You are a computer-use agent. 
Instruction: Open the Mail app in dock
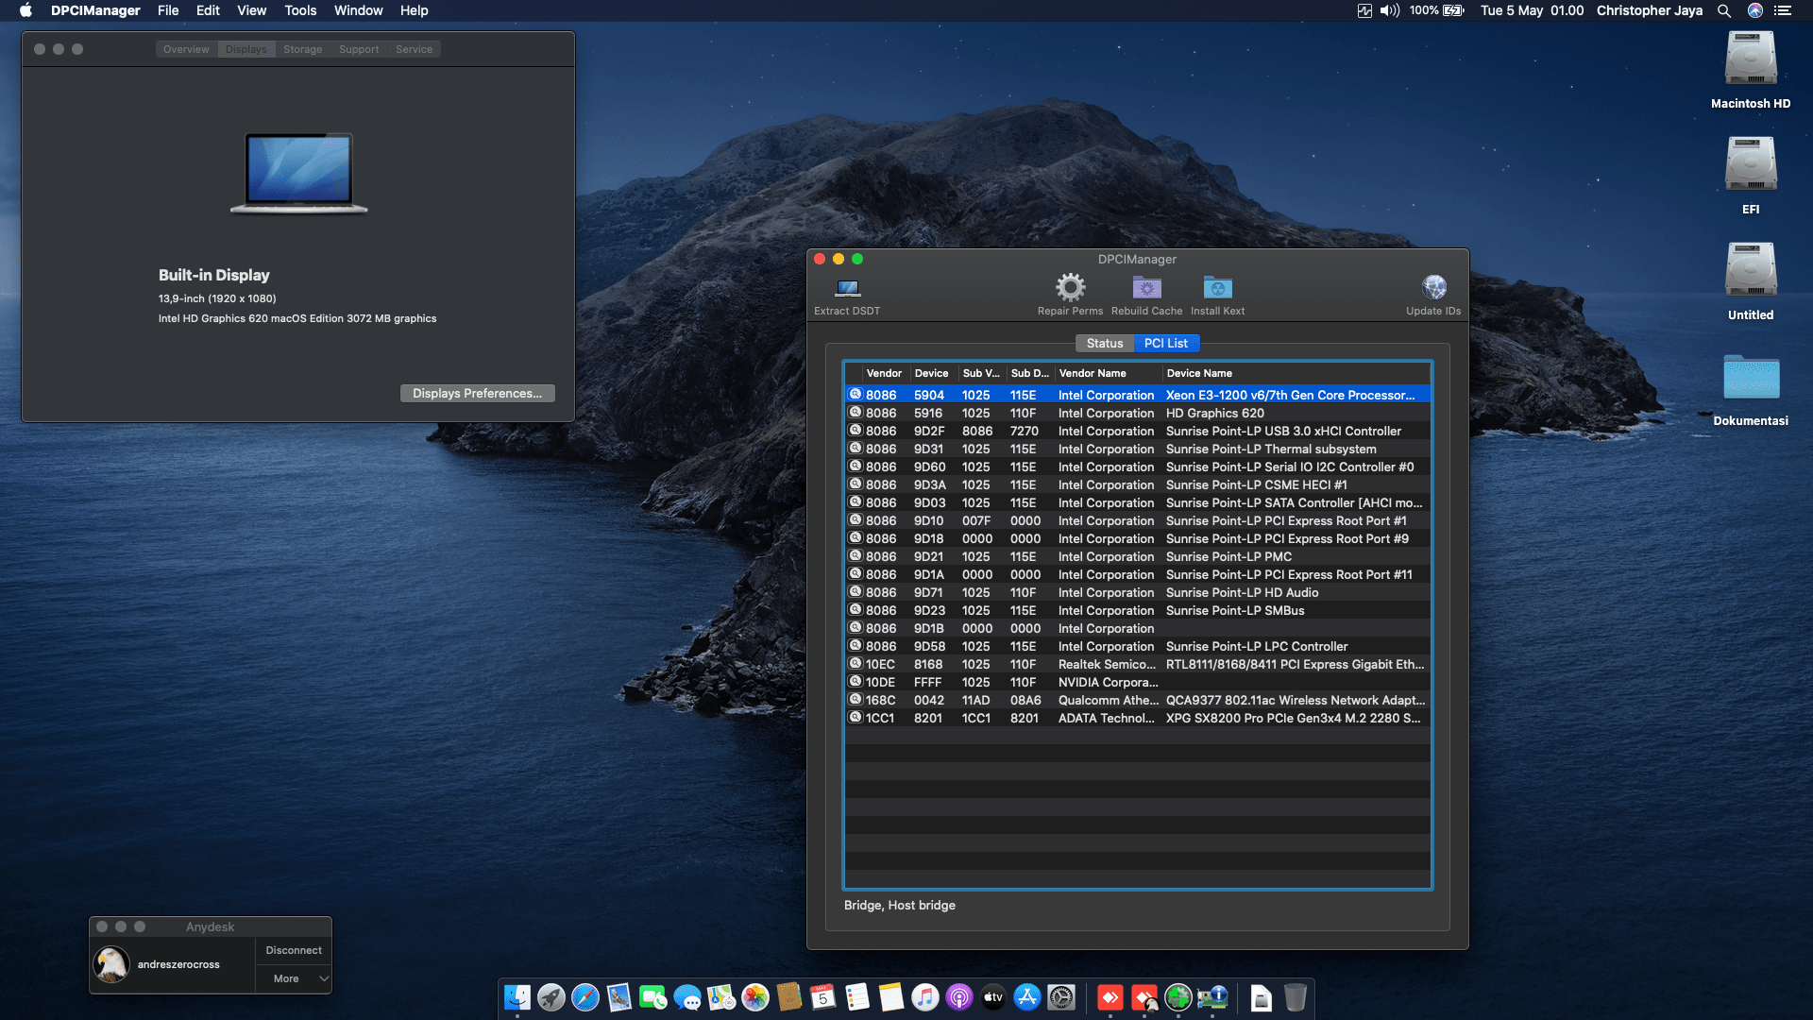pyautogui.click(x=619, y=997)
